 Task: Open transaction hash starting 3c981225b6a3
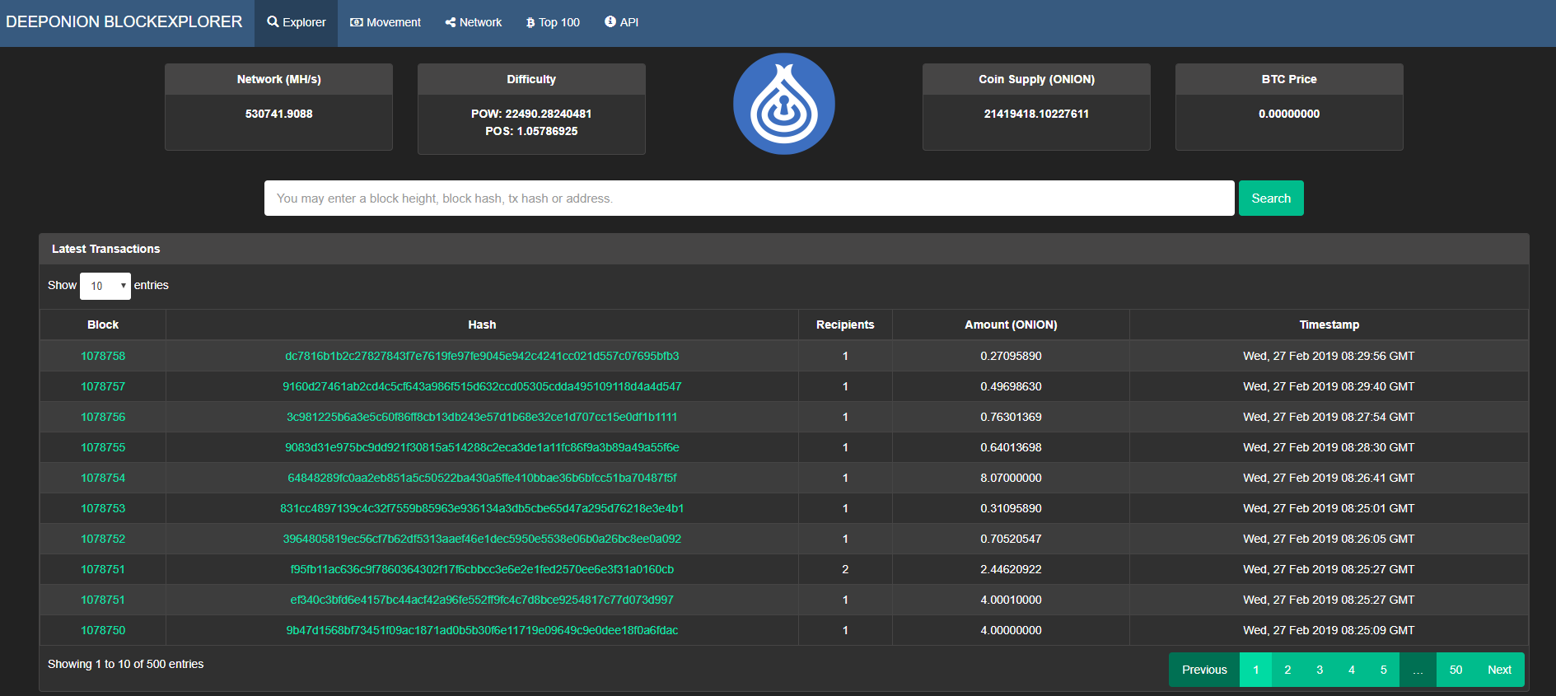point(482,417)
